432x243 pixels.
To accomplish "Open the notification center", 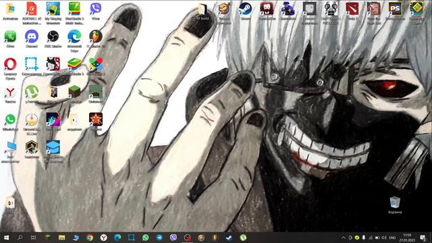I will pyautogui.click(x=423, y=238).
